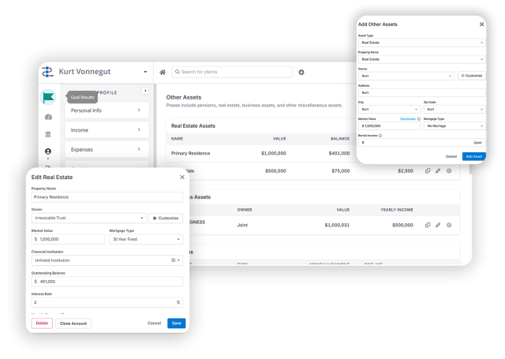Open the Unlisted Institution dropdown
This screenshot has height=359, width=505.
pos(107,260)
